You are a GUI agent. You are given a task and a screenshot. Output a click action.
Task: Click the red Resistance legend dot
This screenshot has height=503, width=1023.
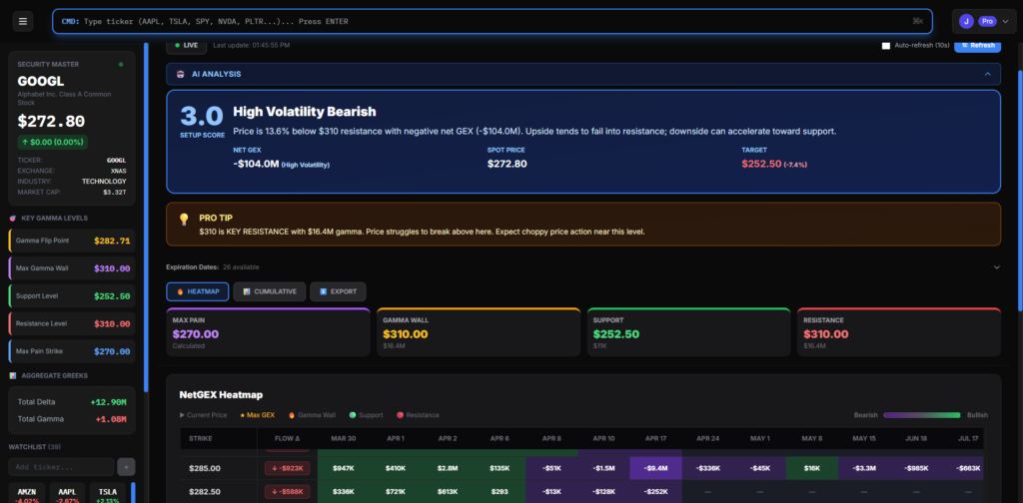pos(400,415)
